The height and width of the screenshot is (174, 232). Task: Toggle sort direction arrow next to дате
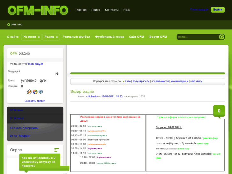(x=123, y=81)
